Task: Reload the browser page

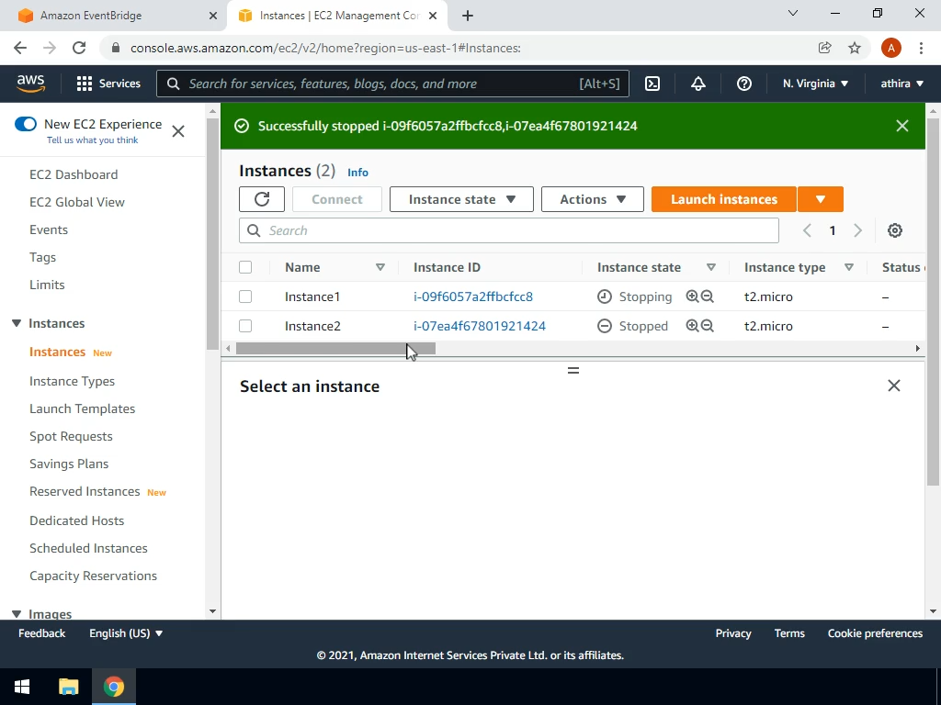Action: point(79,48)
